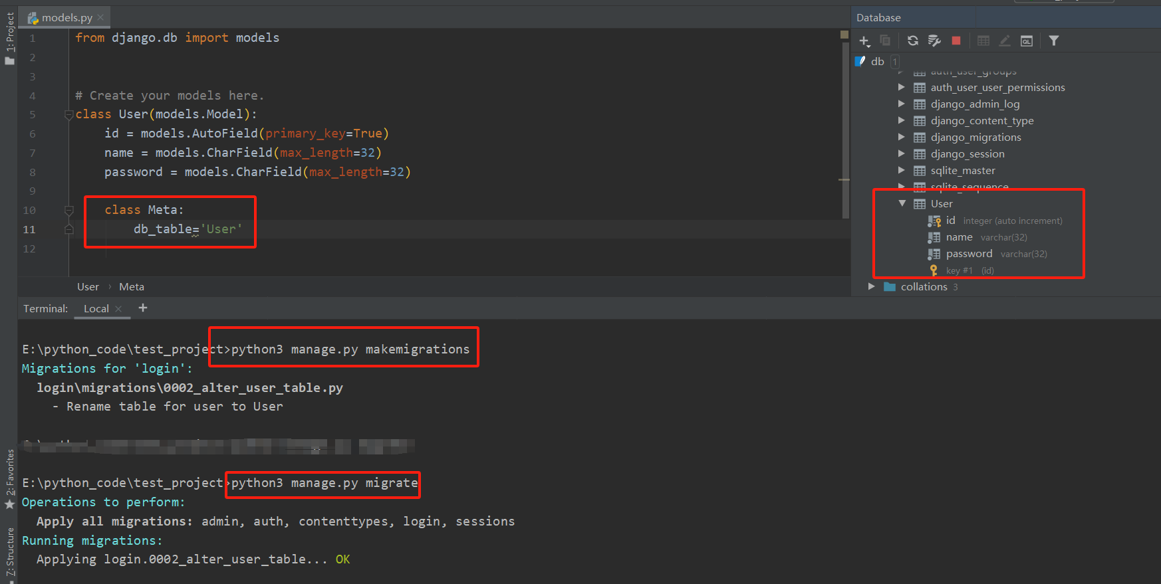This screenshot has height=584, width=1161.
Task: Open the Table Editor grid icon
Action: tap(983, 41)
